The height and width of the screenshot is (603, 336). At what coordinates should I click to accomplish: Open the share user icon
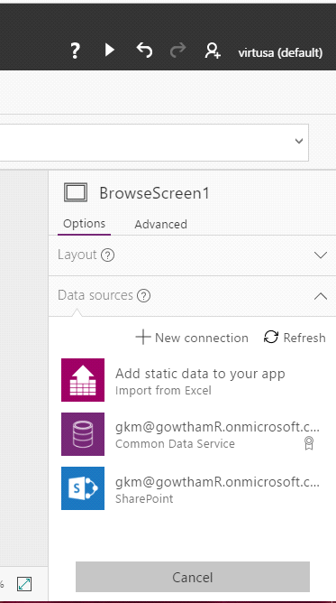[x=213, y=51]
